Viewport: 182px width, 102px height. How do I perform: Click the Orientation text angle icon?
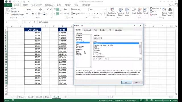pyautogui.click(x=65, y=10)
